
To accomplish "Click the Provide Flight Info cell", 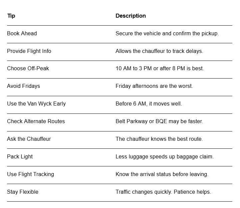I will pyautogui.click(x=29, y=51).
